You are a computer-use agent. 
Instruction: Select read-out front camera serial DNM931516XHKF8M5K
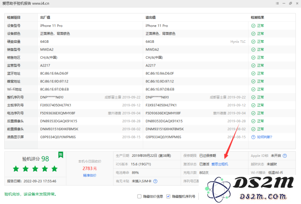click(x=165, y=129)
